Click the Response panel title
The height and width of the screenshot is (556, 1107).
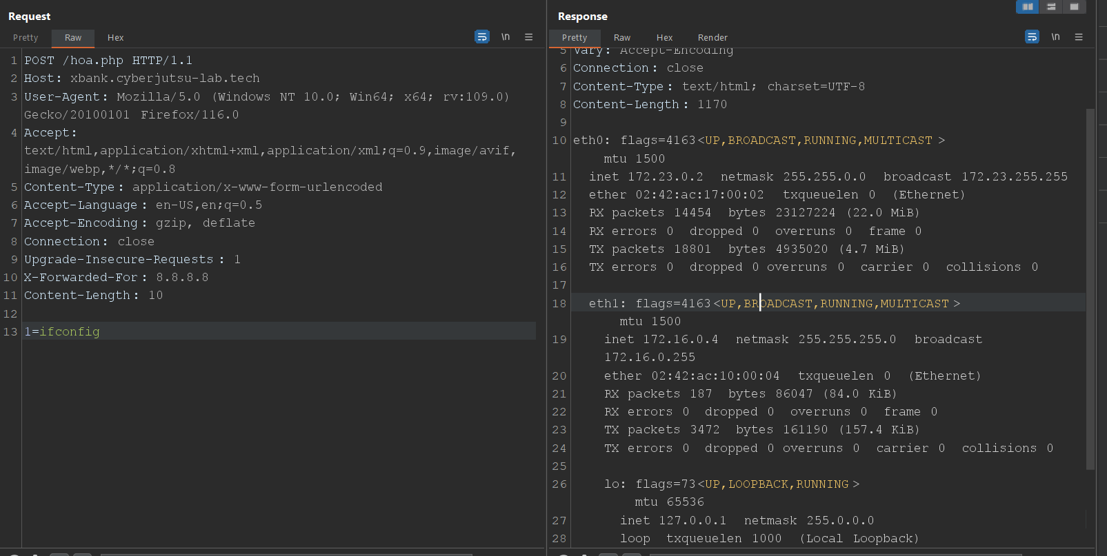click(583, 16)
